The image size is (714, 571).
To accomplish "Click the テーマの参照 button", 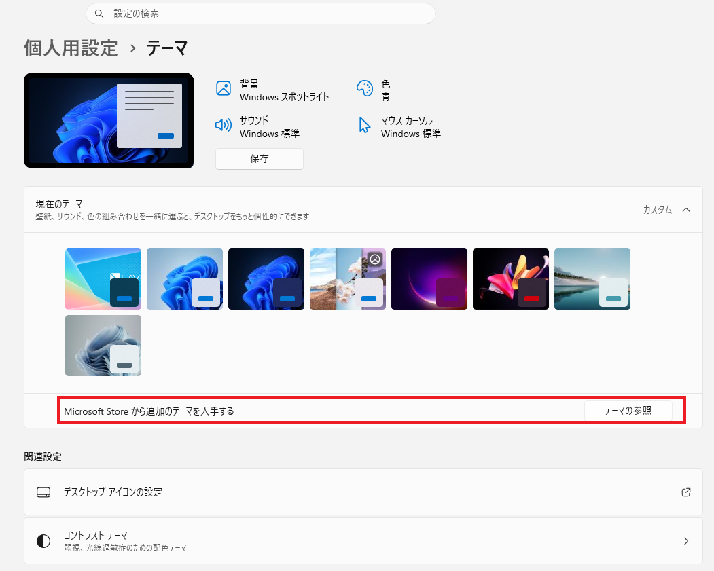I will pyautogui.click(x=628, y=411).
